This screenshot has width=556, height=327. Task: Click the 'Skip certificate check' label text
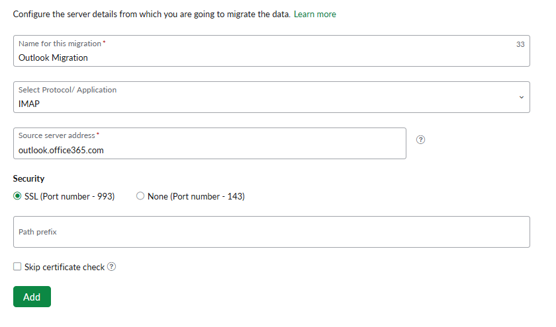(64, 267)
